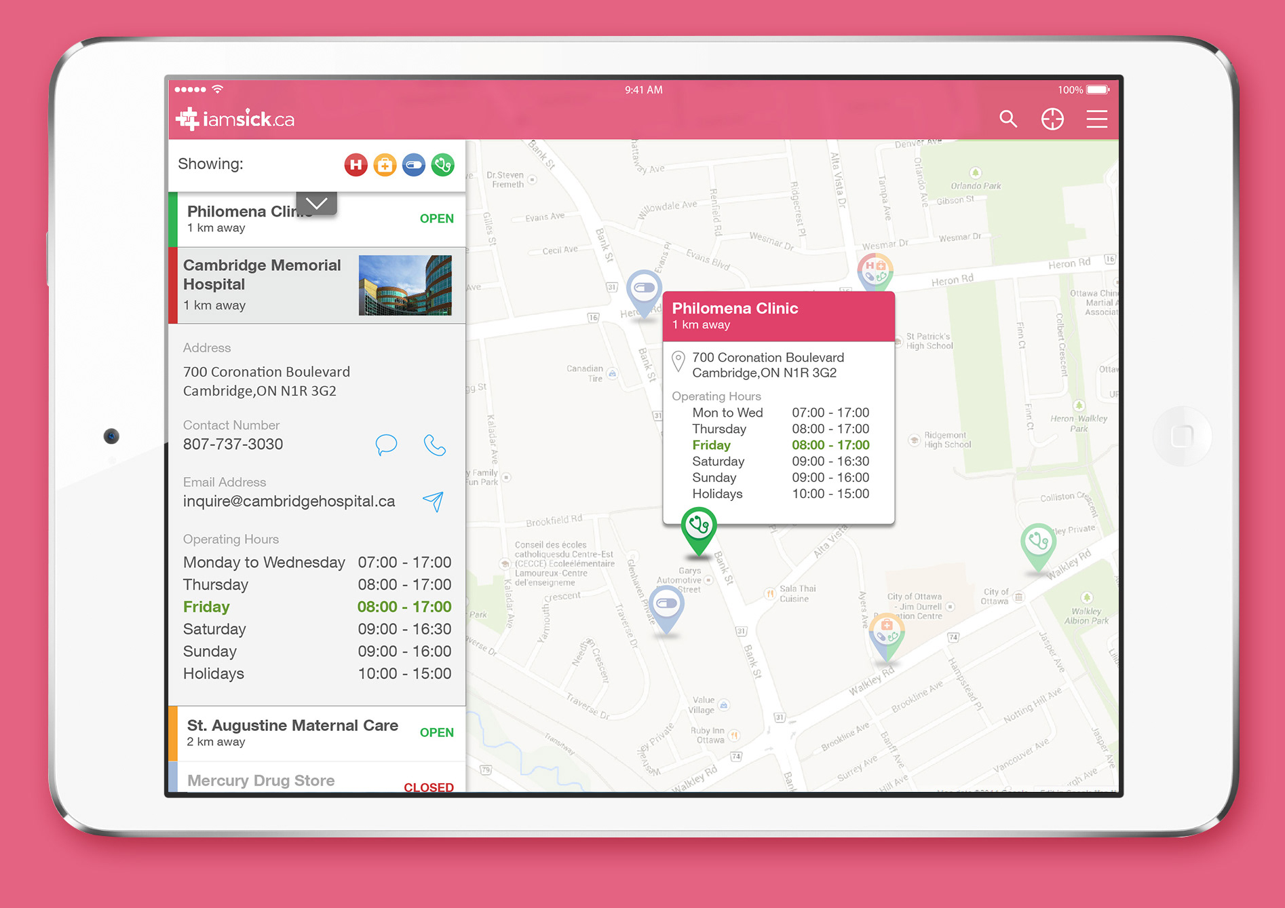
Task: Send email with paper plane icon
Action: (x=434, y=502)
